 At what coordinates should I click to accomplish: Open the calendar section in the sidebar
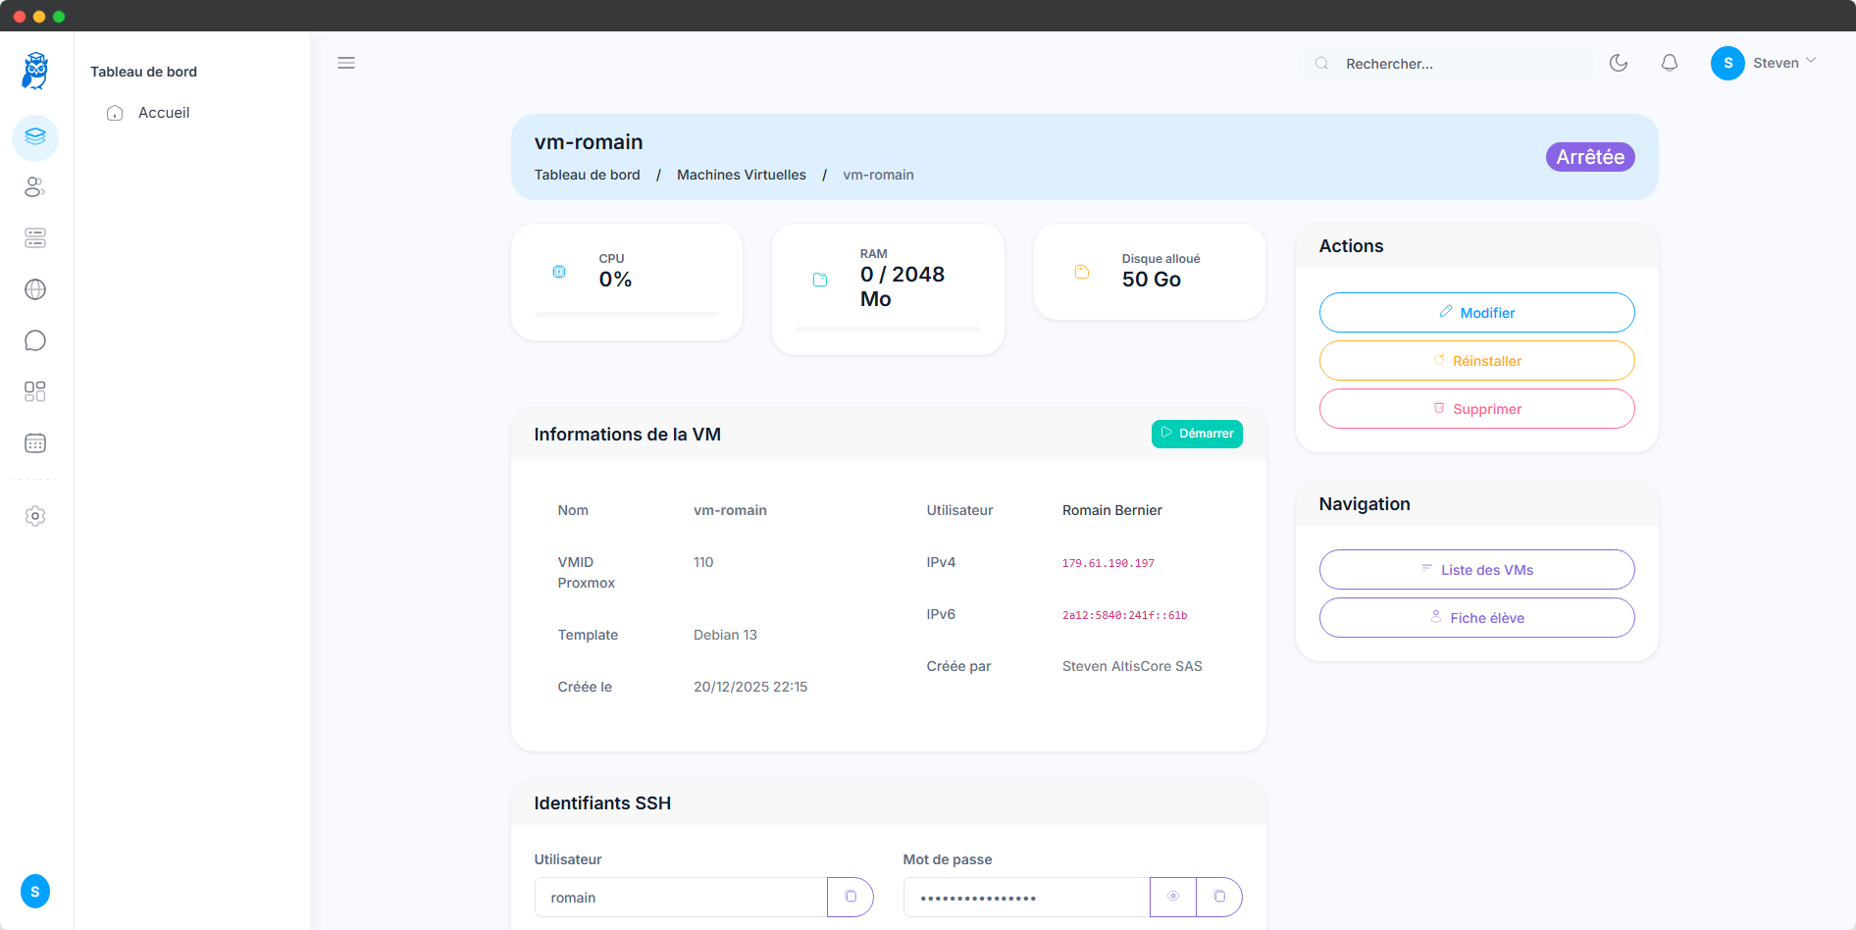click(35, 442)
